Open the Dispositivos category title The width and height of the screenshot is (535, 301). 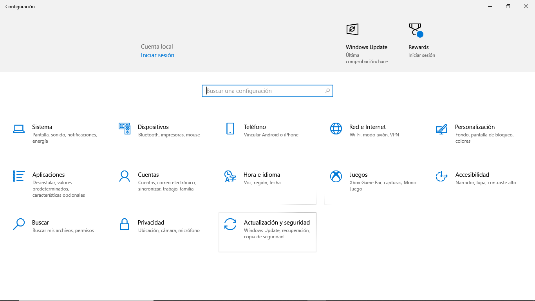pos(153,127)
